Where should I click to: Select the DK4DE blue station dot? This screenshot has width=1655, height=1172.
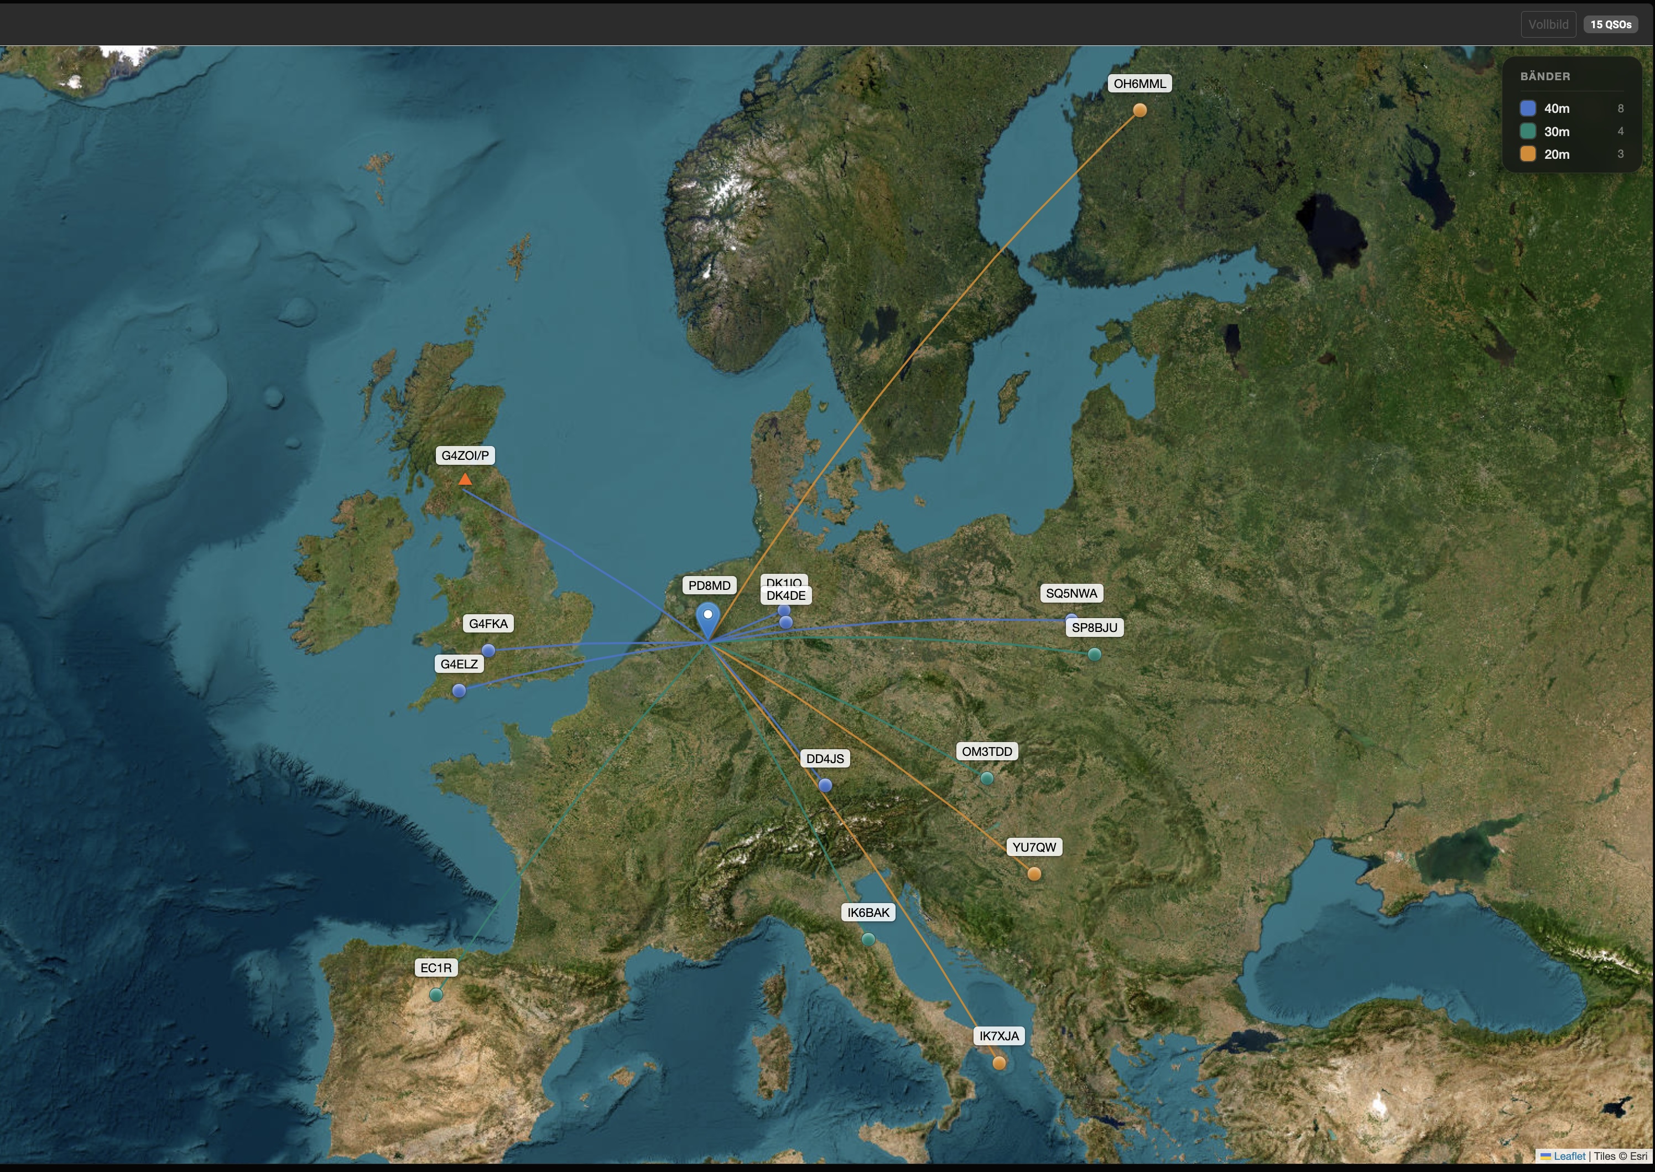(787, 623)
